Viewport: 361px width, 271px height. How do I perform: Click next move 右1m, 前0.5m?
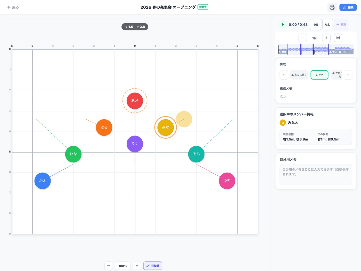tap(328, 139)
